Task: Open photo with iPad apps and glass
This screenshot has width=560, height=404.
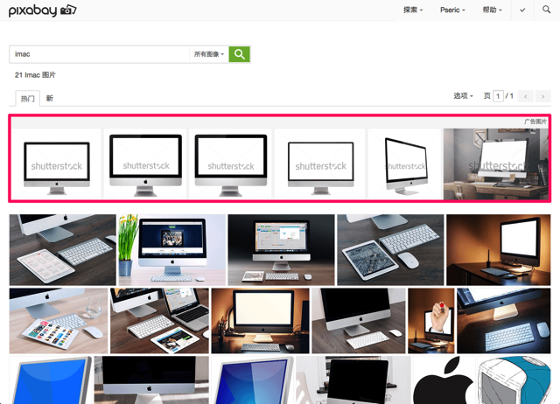Action: coord(59,321)
